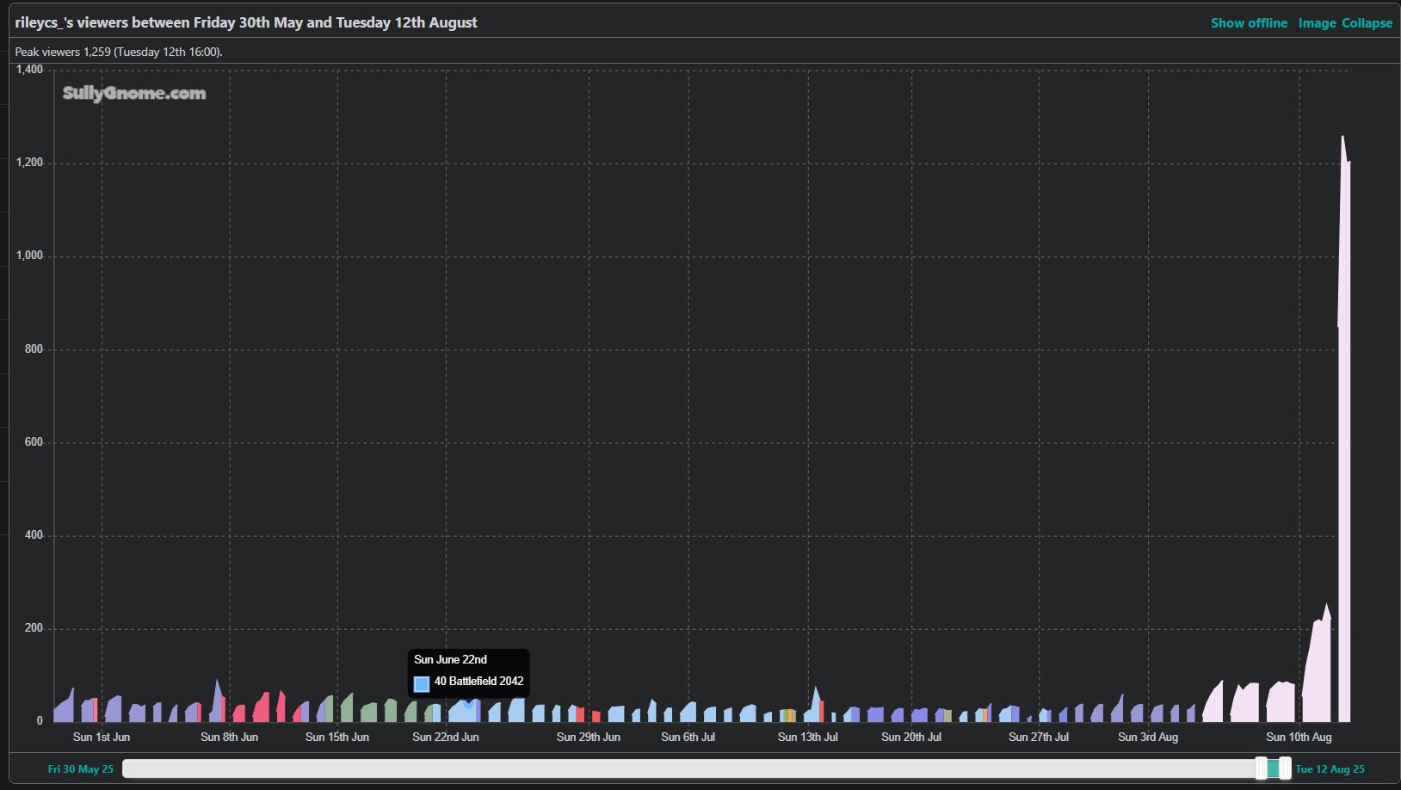Click the 'Sun 27th Jul' axis label
The image size is (1401, 790).
click(1039, 737)
